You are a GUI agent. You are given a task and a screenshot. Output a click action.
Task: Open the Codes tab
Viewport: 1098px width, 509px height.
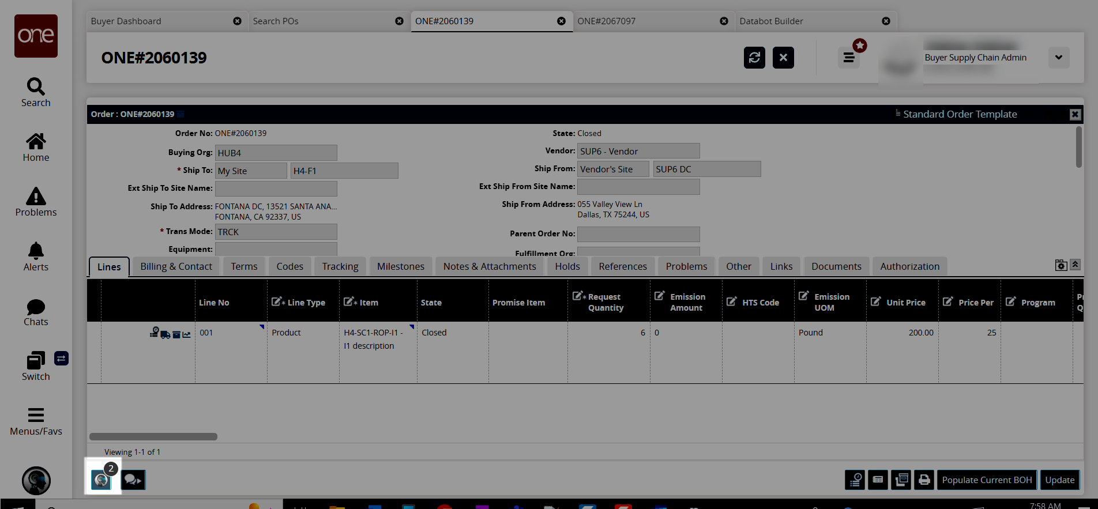pyautogui.click(x=290, y=266)
